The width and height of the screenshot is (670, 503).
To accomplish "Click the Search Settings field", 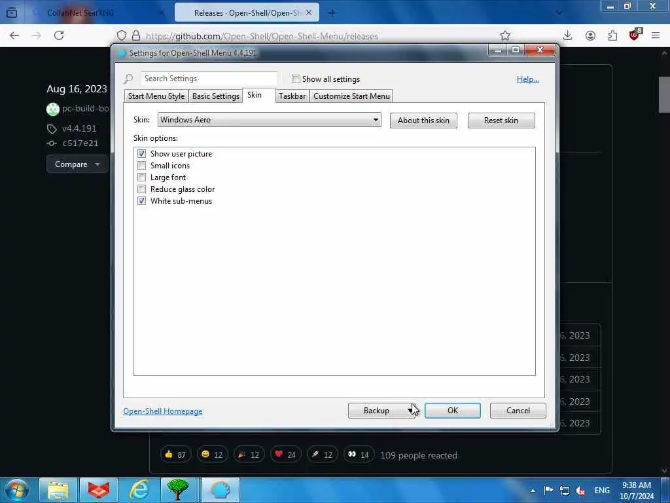I will coord(209,79).
